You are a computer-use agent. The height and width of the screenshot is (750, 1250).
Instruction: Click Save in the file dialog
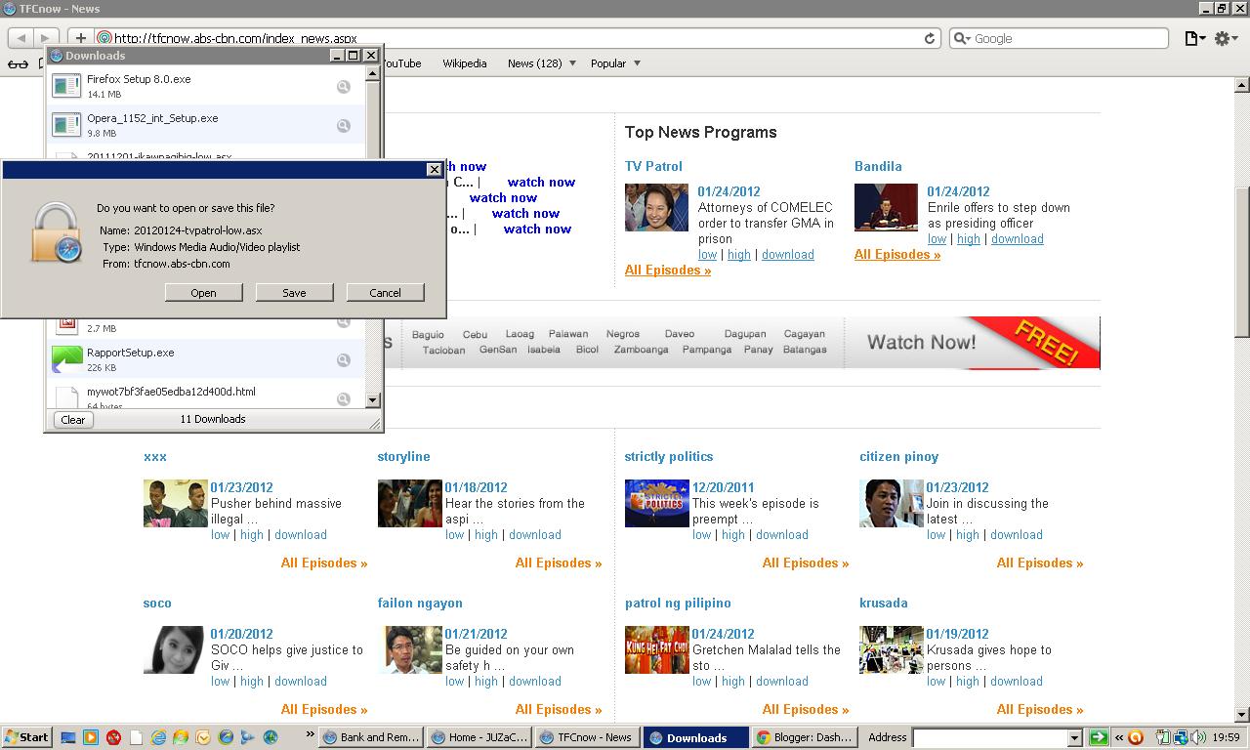294,292
